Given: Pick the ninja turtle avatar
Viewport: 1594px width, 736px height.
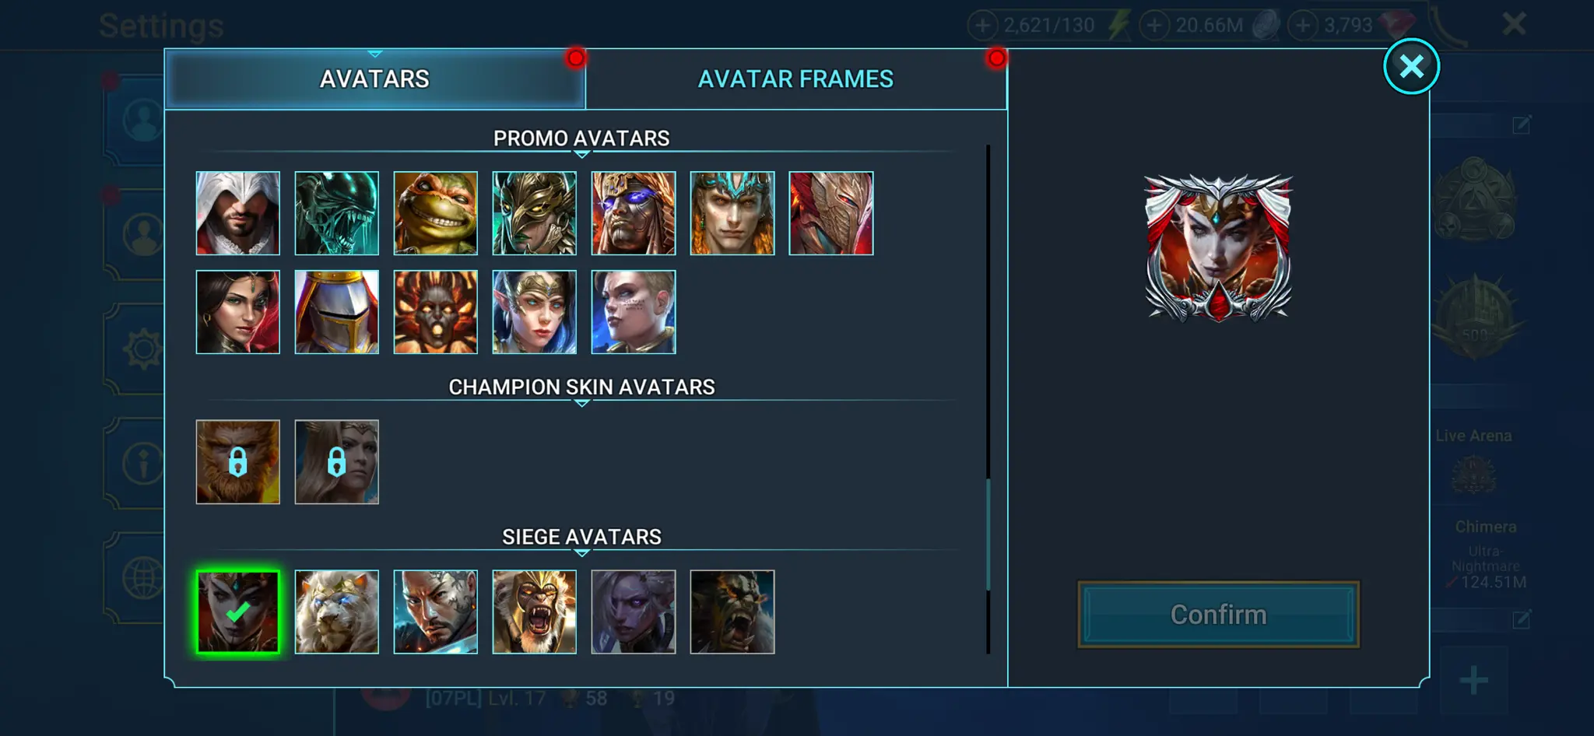Looking at the screenshot, I should (435, 213).
